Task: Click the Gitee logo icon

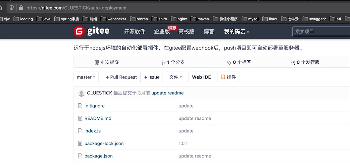Action: pyautogui.click(x=79, y=31)
